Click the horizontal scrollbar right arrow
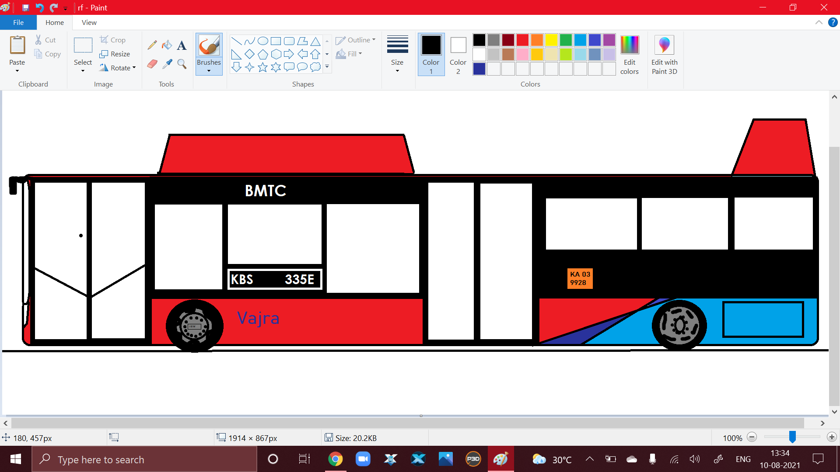Image resolution: width=840 pixels, height=472 pixels. click(822, 423)
